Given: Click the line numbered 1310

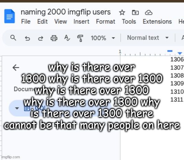Looking at the screenshot, I should click(x=177, y=91).
